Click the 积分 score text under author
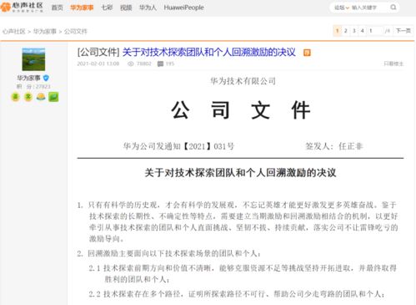The height and width of the screenshot is (305, 416). (x=33, y=87)
